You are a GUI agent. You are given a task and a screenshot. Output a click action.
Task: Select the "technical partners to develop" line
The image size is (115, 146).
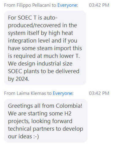coord(45,129)
